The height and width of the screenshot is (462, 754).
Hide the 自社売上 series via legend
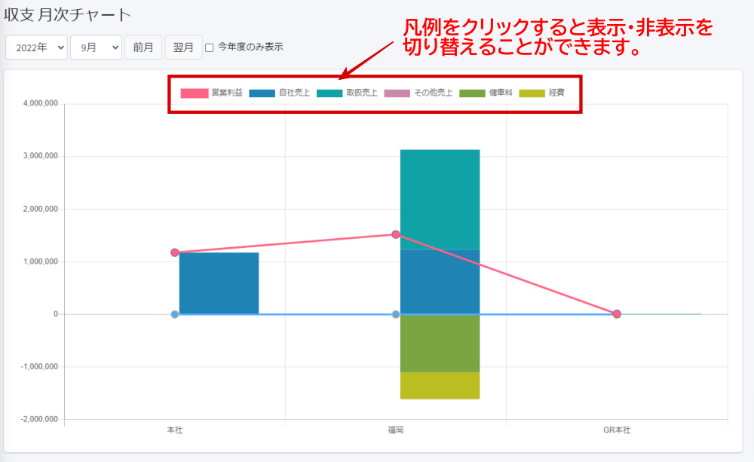click(262, 93)
